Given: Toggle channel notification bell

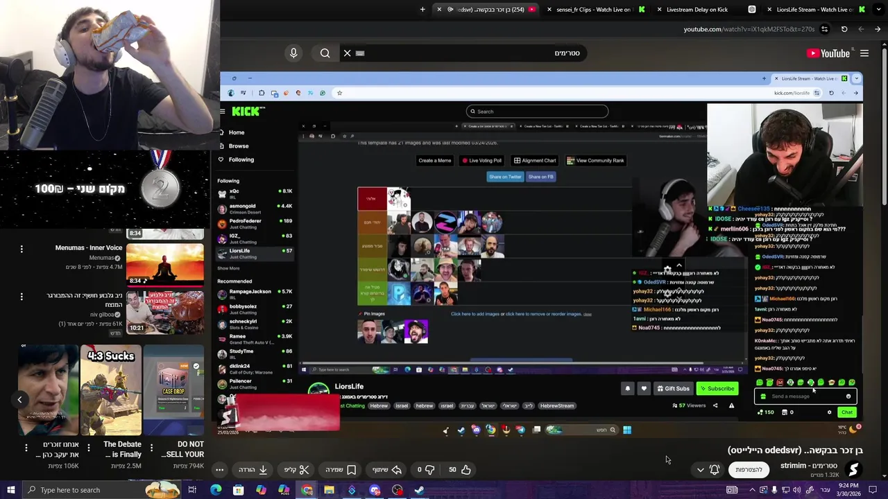Looking at the screenshot, I should pos(715,469).
